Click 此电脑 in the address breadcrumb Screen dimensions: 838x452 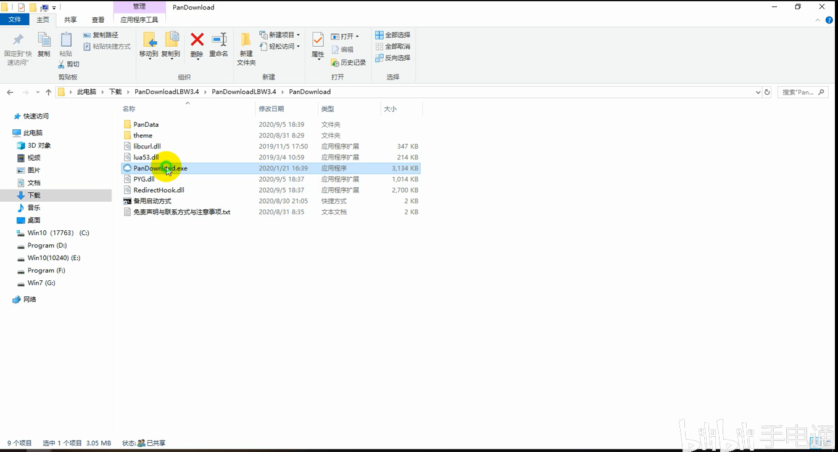click(x=86, y=92)
